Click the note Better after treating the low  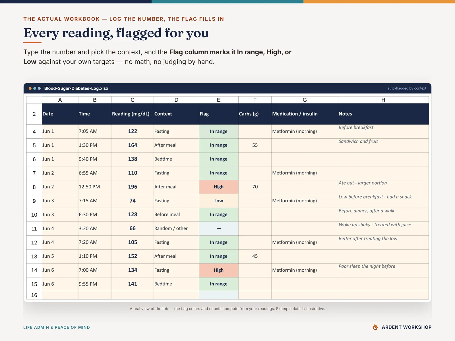tap(368, 239)
